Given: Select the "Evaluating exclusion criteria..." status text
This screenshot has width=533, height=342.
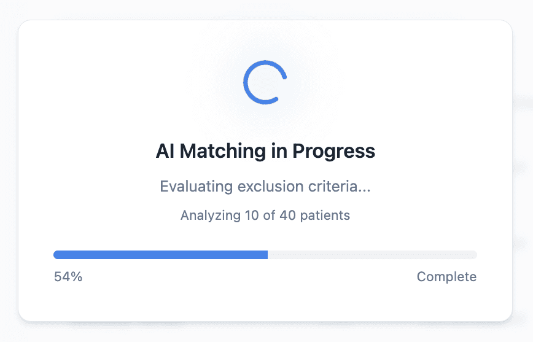Looking at the screenshot, I should click(x=265, y=186).
